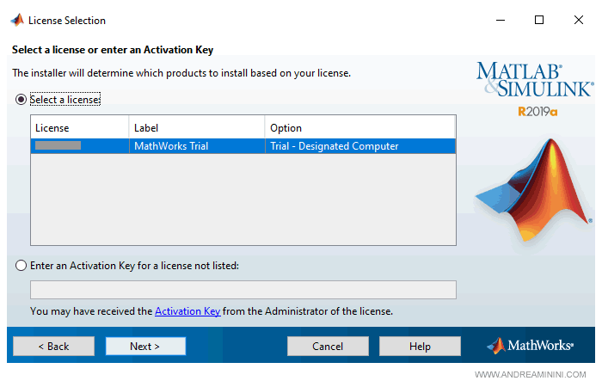Screen dimensions: 602x387
Task: Click the MathWorks logo in footer
Action: point(531,346)
